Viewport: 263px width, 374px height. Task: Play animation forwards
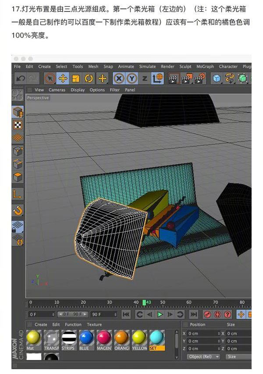pos(160,314)
